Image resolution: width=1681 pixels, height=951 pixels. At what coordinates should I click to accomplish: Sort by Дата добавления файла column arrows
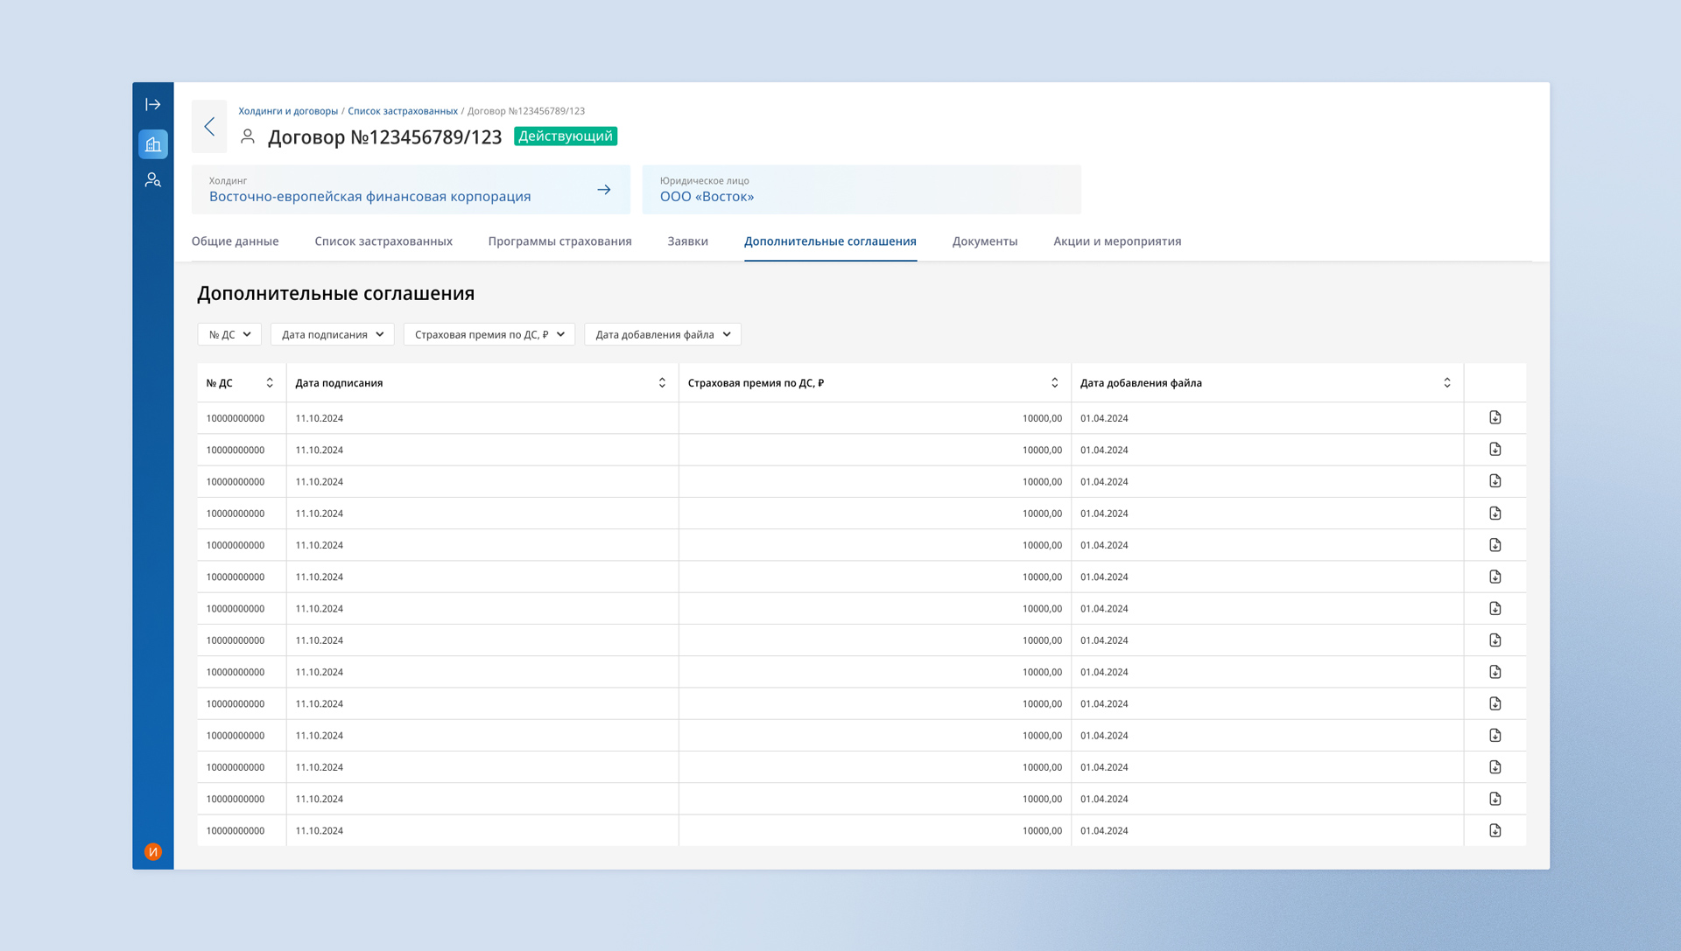coord(1446,382)
